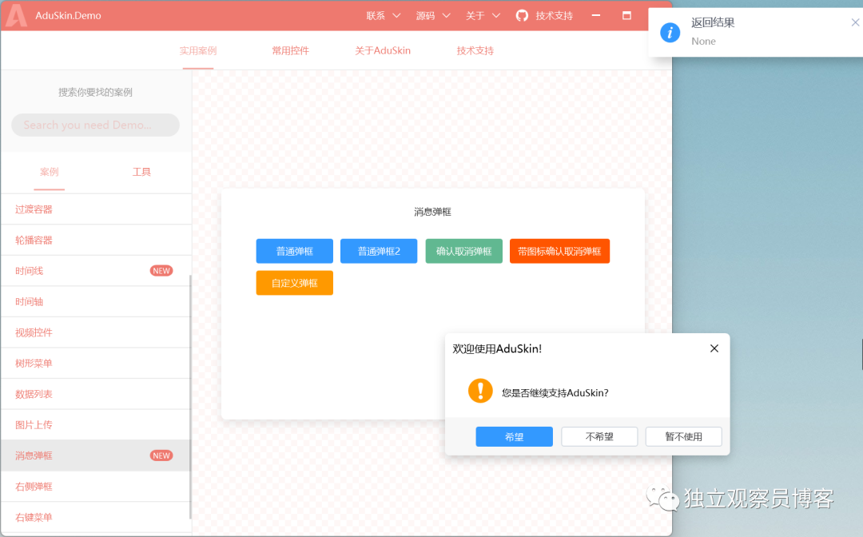Open the 树形菜单 sidebar entry
This screenshot has height=537, width=863.
[96, 363]
